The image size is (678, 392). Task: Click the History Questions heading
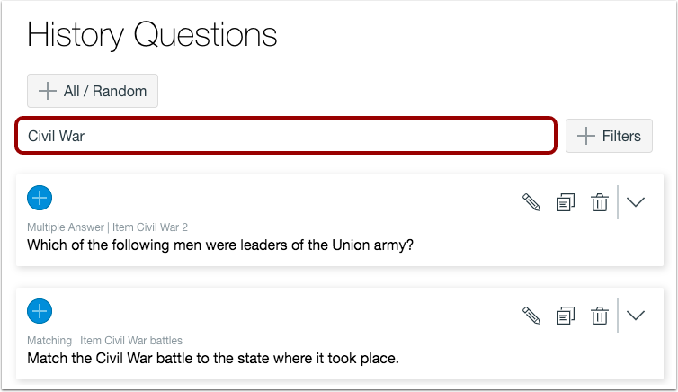click(x=152, y=35)
